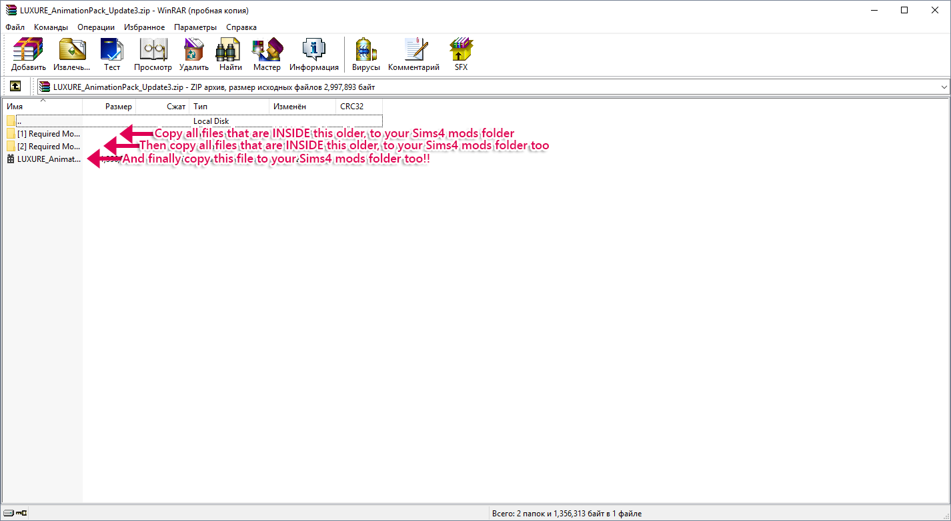This screenshot has height=521, width=951.
Task: Click the Удалить (Delete) toolbar icon
Action: [194, 55]
